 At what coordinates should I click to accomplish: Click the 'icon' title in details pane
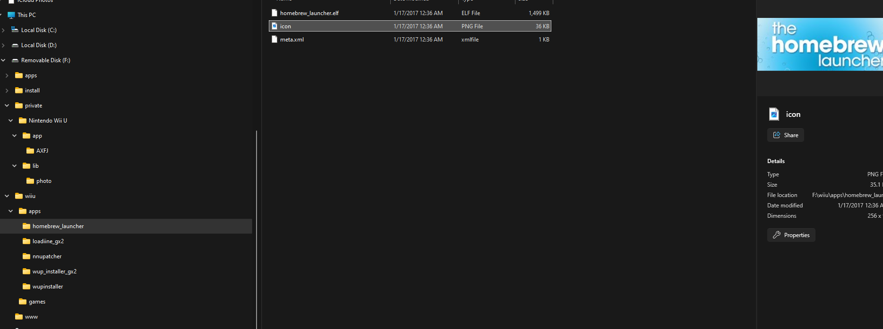pyautogui.click(x=793, y=114)
